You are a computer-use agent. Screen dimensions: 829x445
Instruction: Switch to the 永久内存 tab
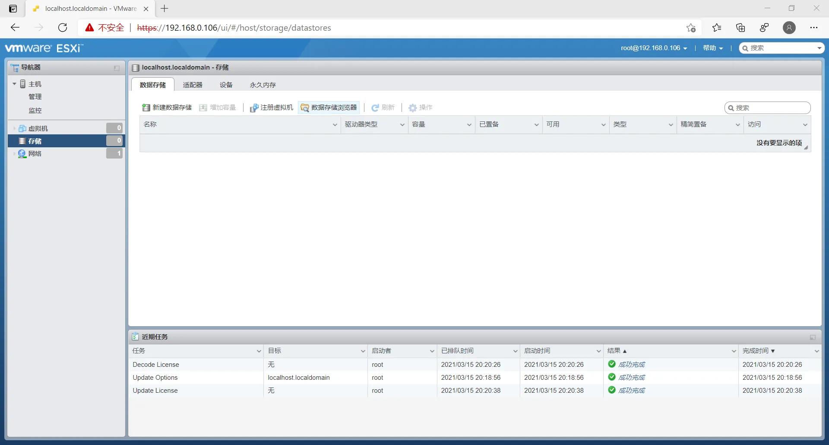(x=262, y=85)
